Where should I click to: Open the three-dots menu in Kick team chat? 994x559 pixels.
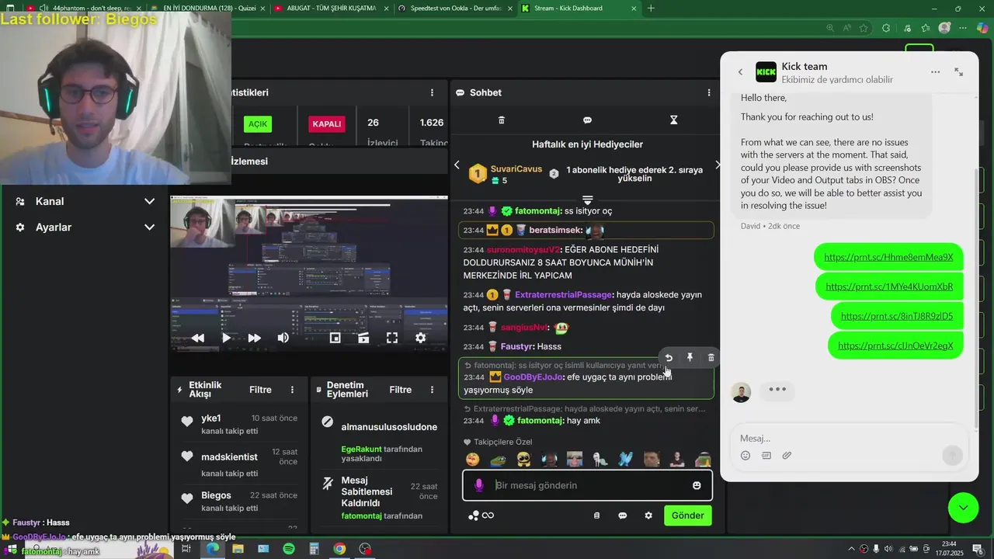pyautogui.click(x=935, y=72)
